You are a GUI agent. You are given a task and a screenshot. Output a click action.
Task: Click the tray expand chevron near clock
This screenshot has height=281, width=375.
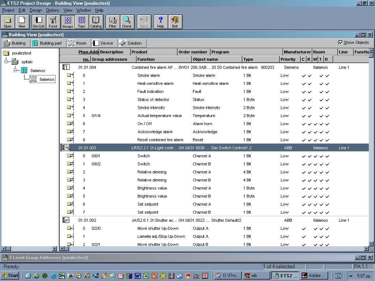[x=350, y=276]
